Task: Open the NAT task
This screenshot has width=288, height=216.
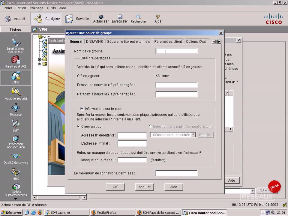Action: [16, 126]
